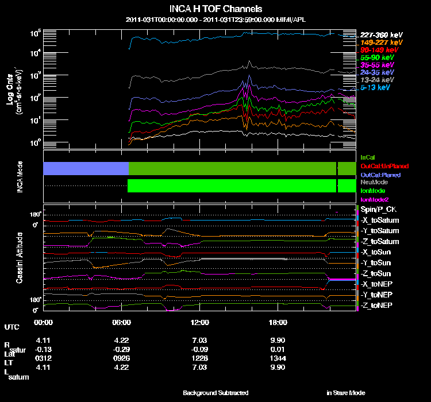Viewport: 431px width, 402px height.
Task: Click the peak of the gray 13-24 keV curve
Action: (x=249, y=61)
